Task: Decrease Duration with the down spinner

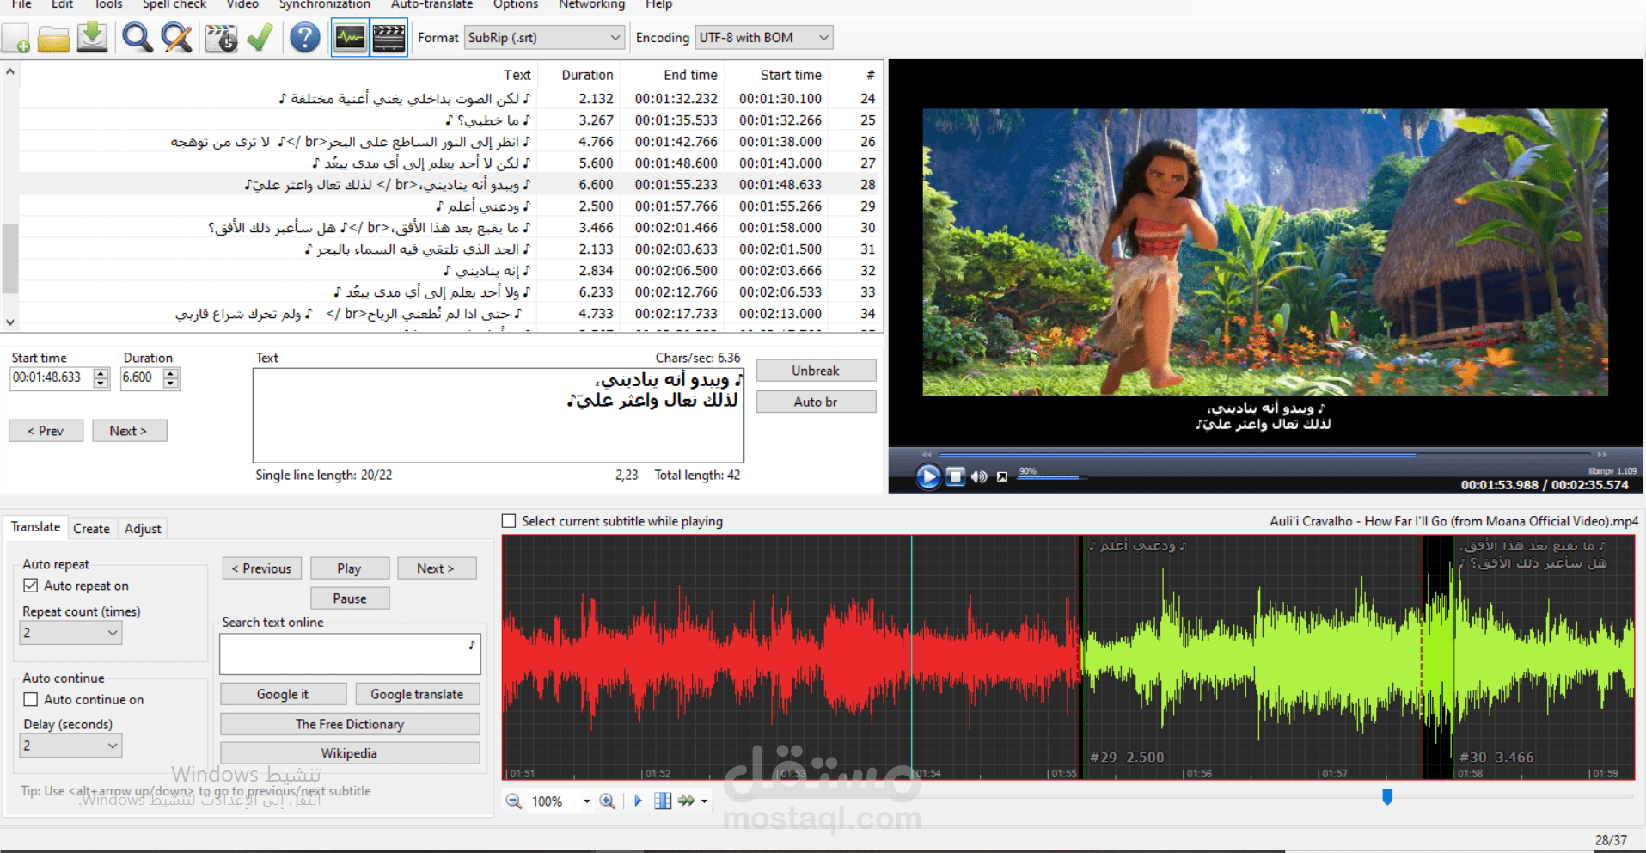Action: pos(171,384)
